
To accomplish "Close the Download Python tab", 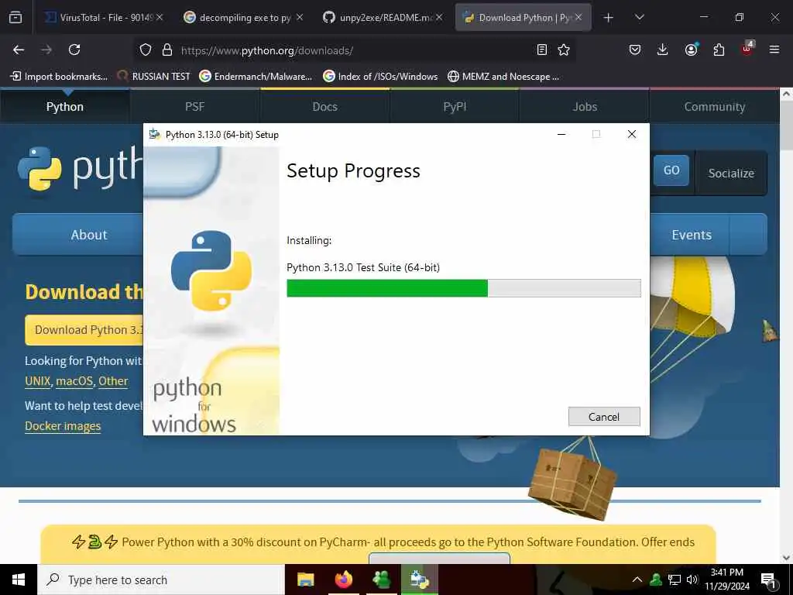I will (x=578, y=17).
